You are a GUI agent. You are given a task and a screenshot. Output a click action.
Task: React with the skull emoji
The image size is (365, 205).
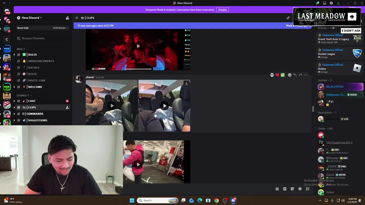coord(272,75)
